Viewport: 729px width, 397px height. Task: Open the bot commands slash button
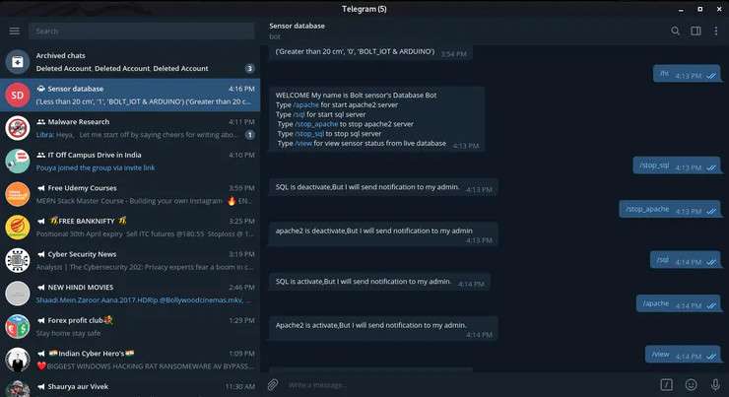click(666, 384)
